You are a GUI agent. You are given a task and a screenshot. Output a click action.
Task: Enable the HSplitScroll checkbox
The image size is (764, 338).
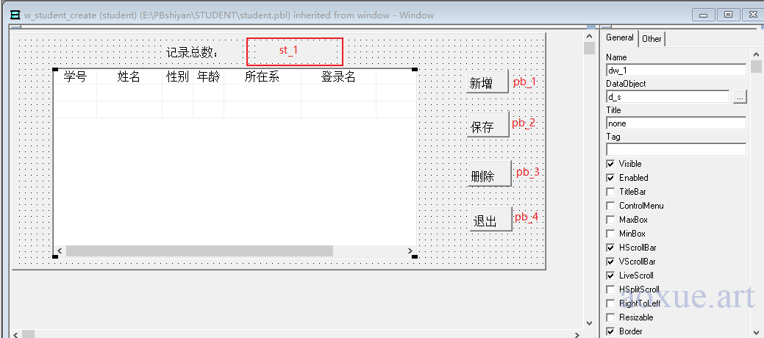point(610,290)
